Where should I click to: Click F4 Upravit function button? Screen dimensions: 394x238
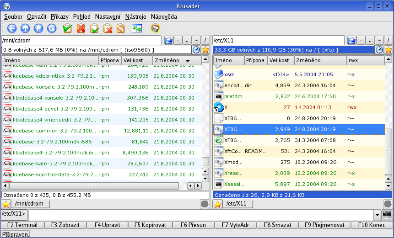[x=107, y=225]
